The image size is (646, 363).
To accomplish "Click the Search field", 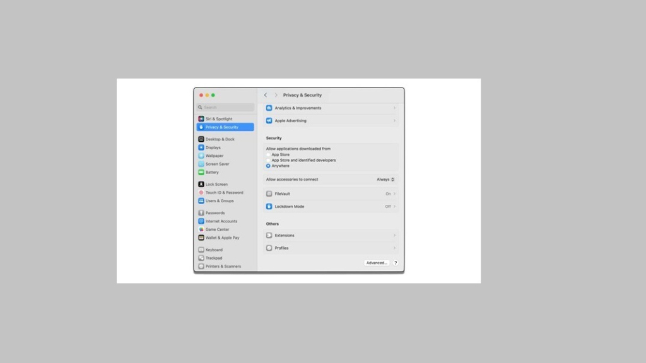I will [x=225, y=107].
